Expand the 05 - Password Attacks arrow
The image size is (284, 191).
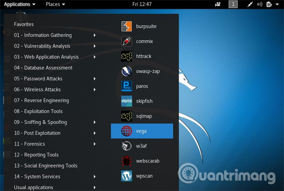pos(95,79)
